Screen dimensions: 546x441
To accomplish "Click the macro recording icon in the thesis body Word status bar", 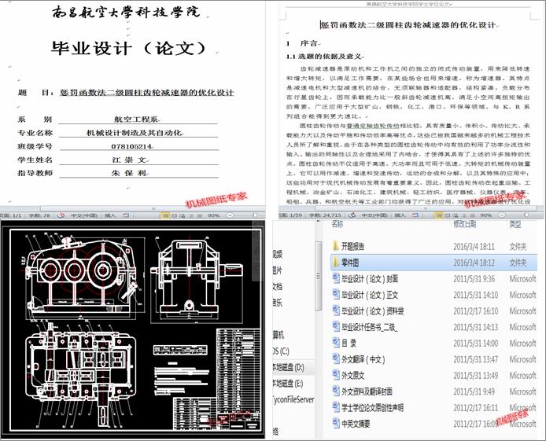I will (x=415, y=215).
